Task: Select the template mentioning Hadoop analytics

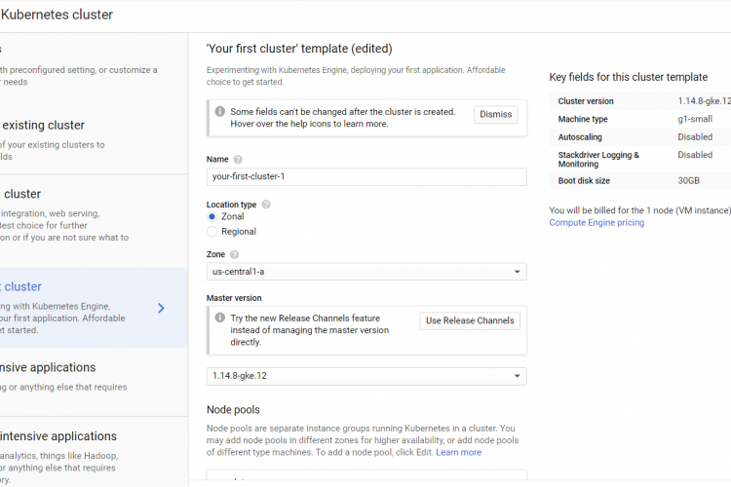Action: pyautogui.click(x=94, y=452)
